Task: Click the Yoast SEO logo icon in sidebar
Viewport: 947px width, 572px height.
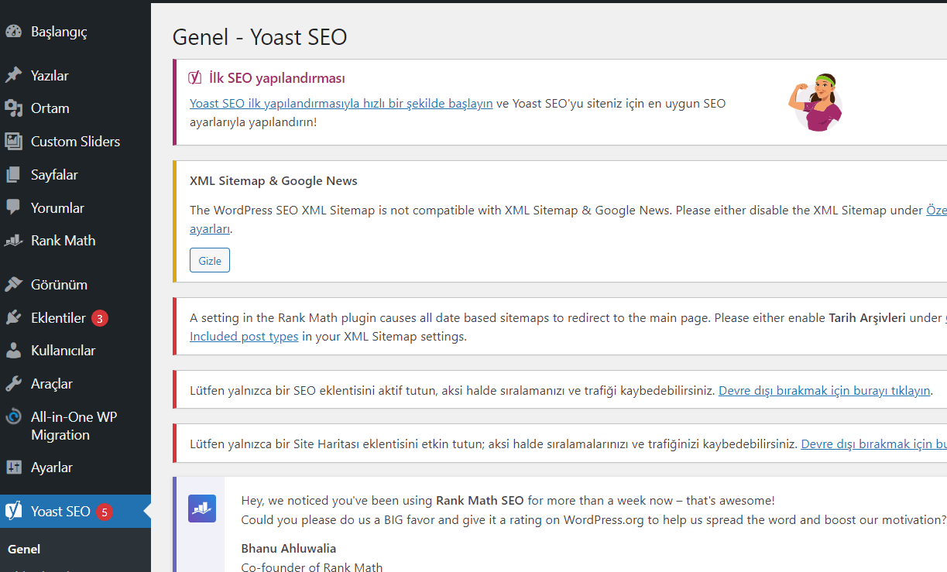Action: point(13,511)
